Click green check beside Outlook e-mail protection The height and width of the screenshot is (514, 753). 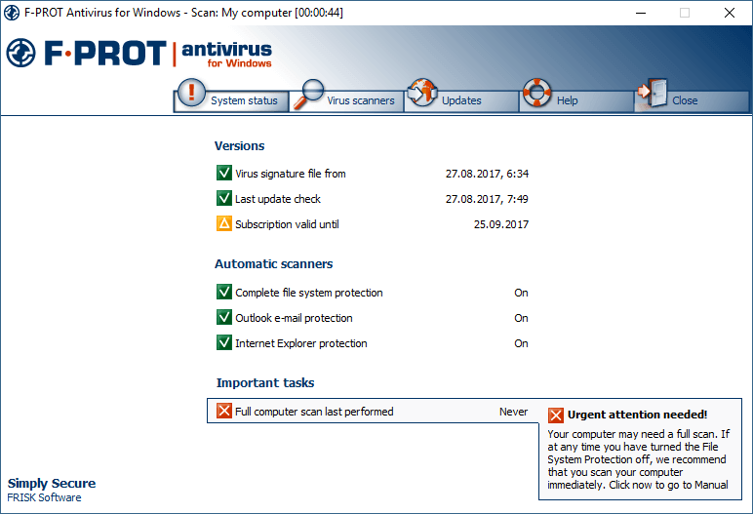tap(224, 317)
